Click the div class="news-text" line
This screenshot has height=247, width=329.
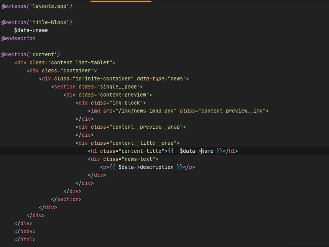click(123, 159)
